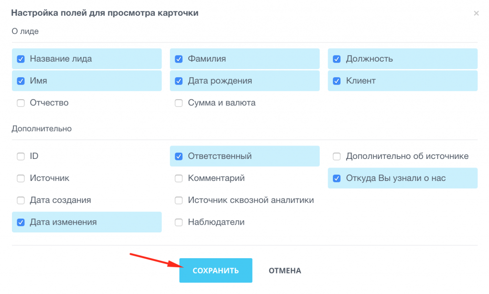Check the Источник checkbox

tap(21, 178)
